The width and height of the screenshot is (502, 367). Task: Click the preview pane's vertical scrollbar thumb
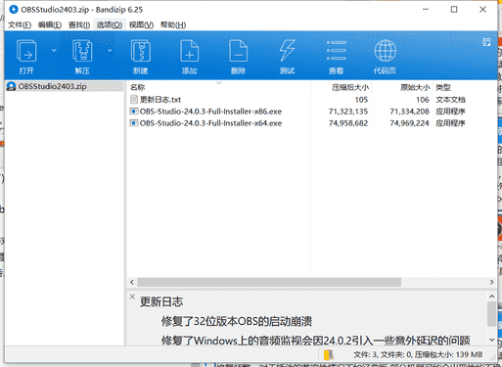tap(492, 314)
